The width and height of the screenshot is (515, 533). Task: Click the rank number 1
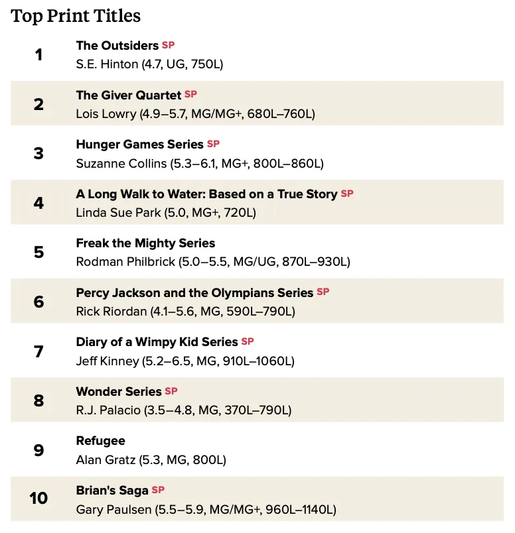(x=38, y=55)
